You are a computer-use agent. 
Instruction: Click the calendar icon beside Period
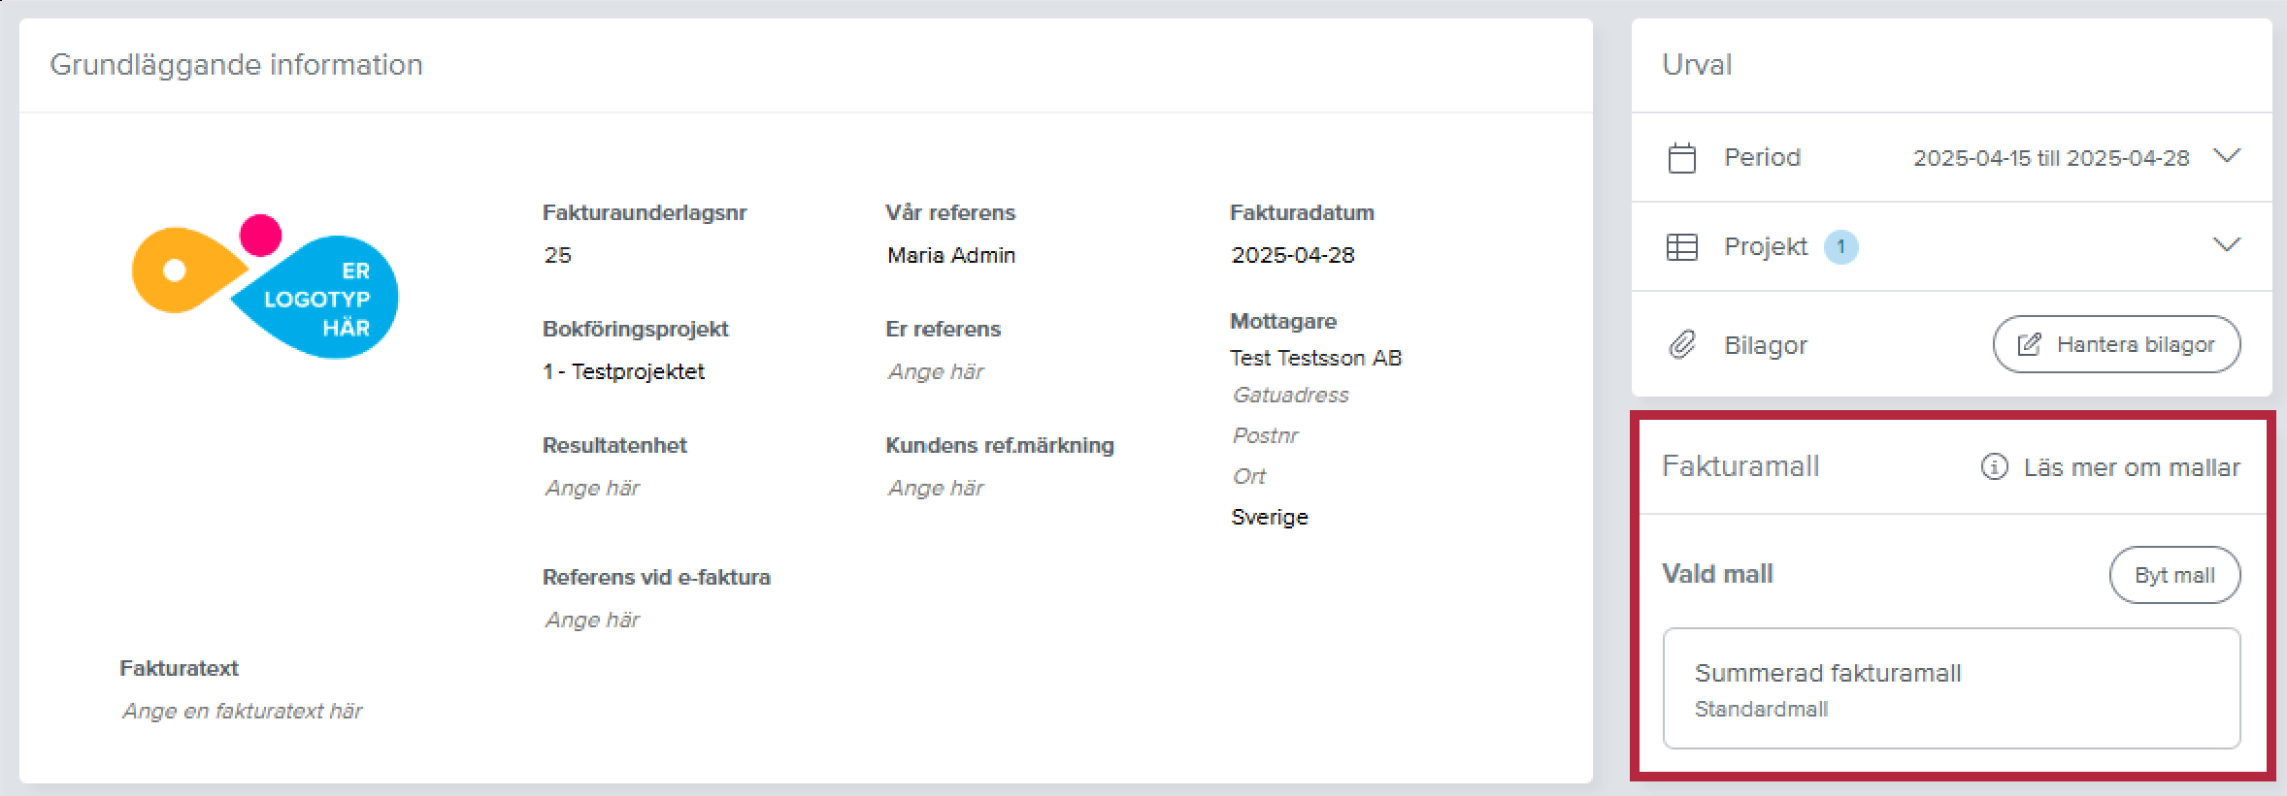(x=1682, y=158)
